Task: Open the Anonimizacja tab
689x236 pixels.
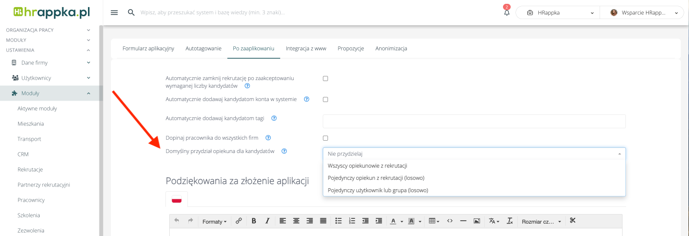Action: 391,48
